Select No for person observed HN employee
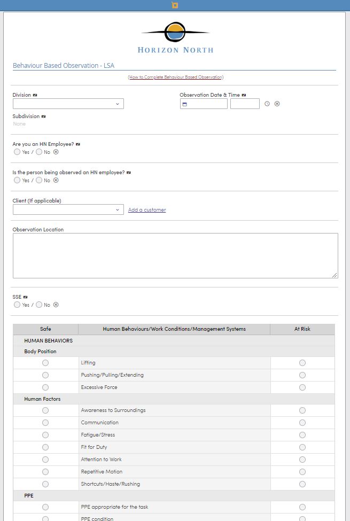Viewport: 350px width, 521px height. coord(39,180)
